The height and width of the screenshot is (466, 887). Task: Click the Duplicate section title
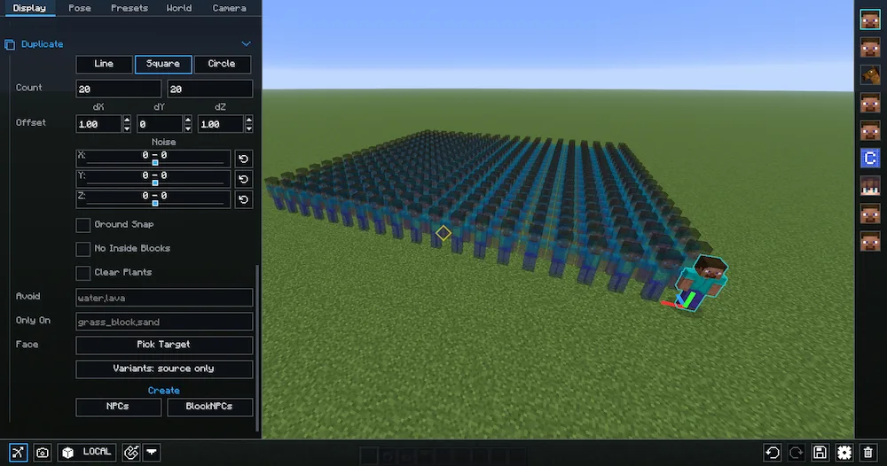[43, 44]
